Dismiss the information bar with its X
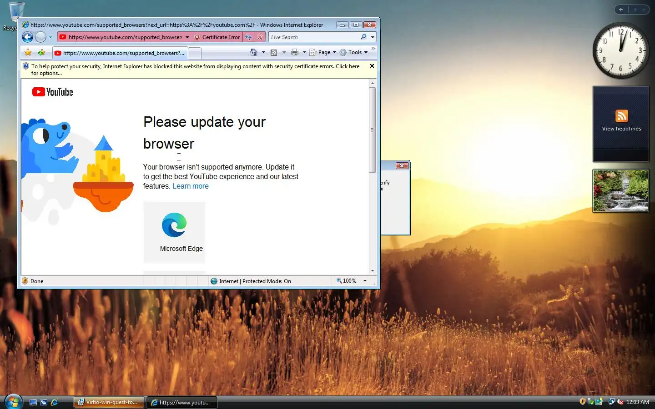 point(372,66)
